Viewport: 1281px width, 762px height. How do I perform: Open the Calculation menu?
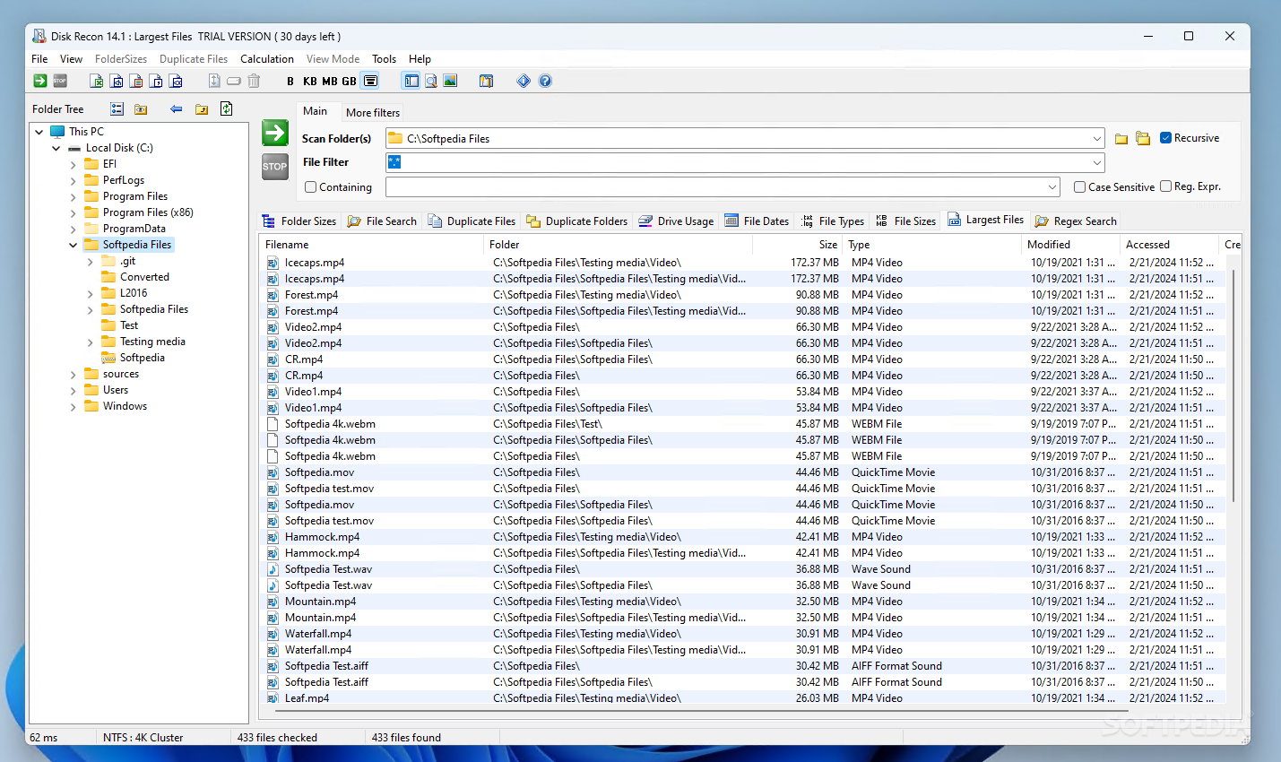[267, 59]
